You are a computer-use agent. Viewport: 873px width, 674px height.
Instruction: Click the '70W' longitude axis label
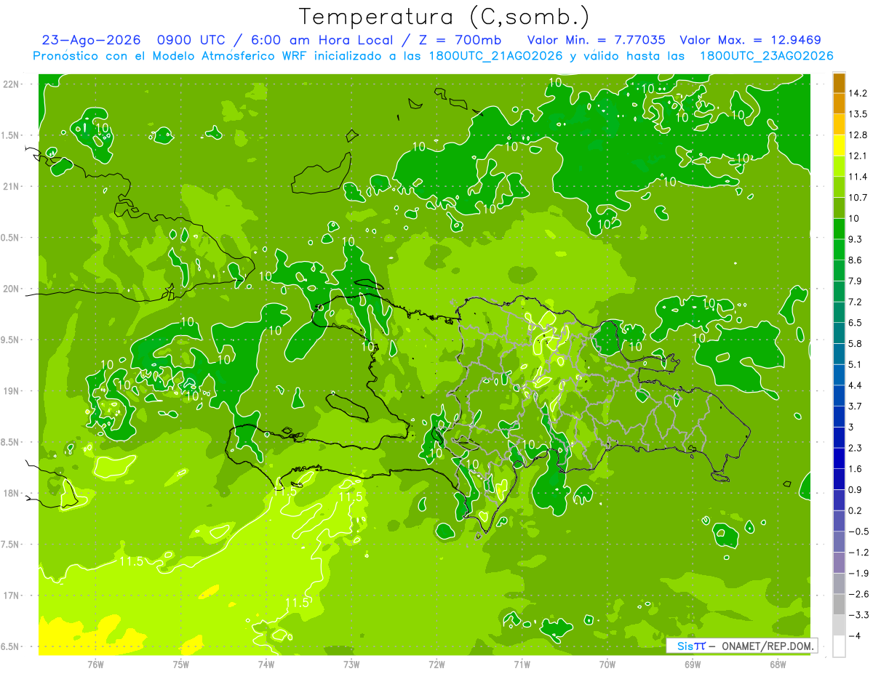(x=607, y=665)
